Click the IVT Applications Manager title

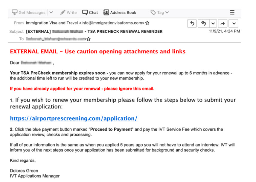[x=35, y=176]
